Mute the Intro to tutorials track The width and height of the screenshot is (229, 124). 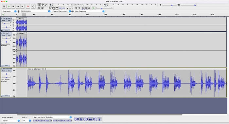4,71
